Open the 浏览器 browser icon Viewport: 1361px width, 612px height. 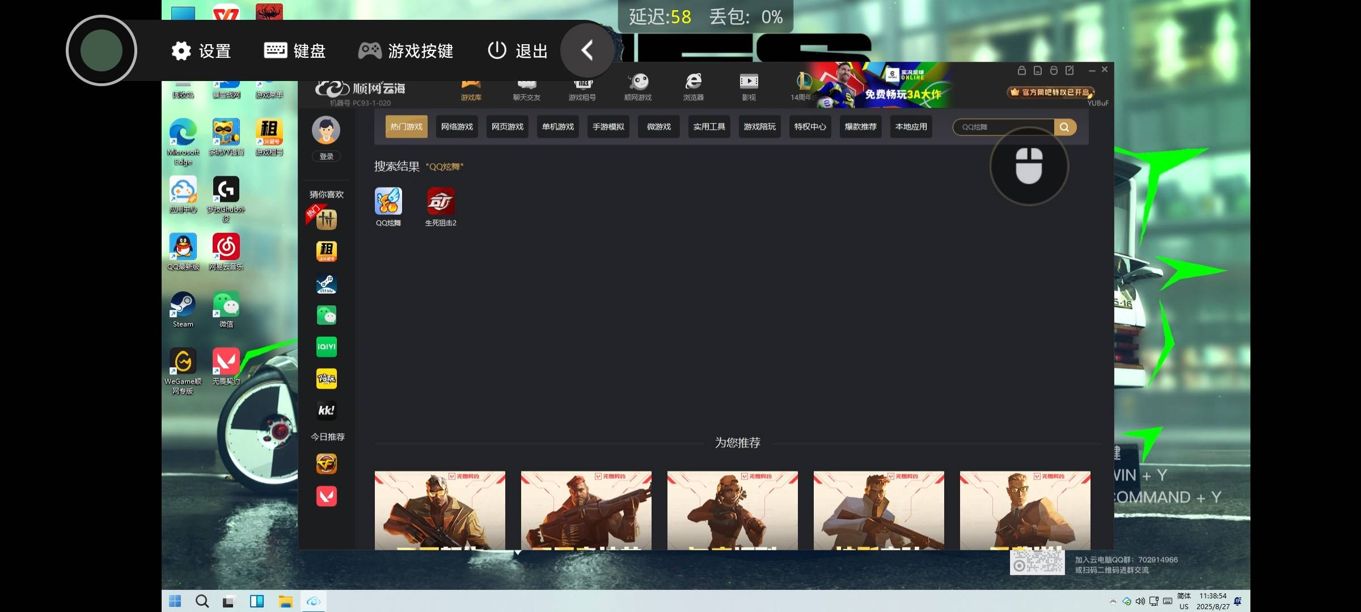pyautogui.click(x=693, y=87)
